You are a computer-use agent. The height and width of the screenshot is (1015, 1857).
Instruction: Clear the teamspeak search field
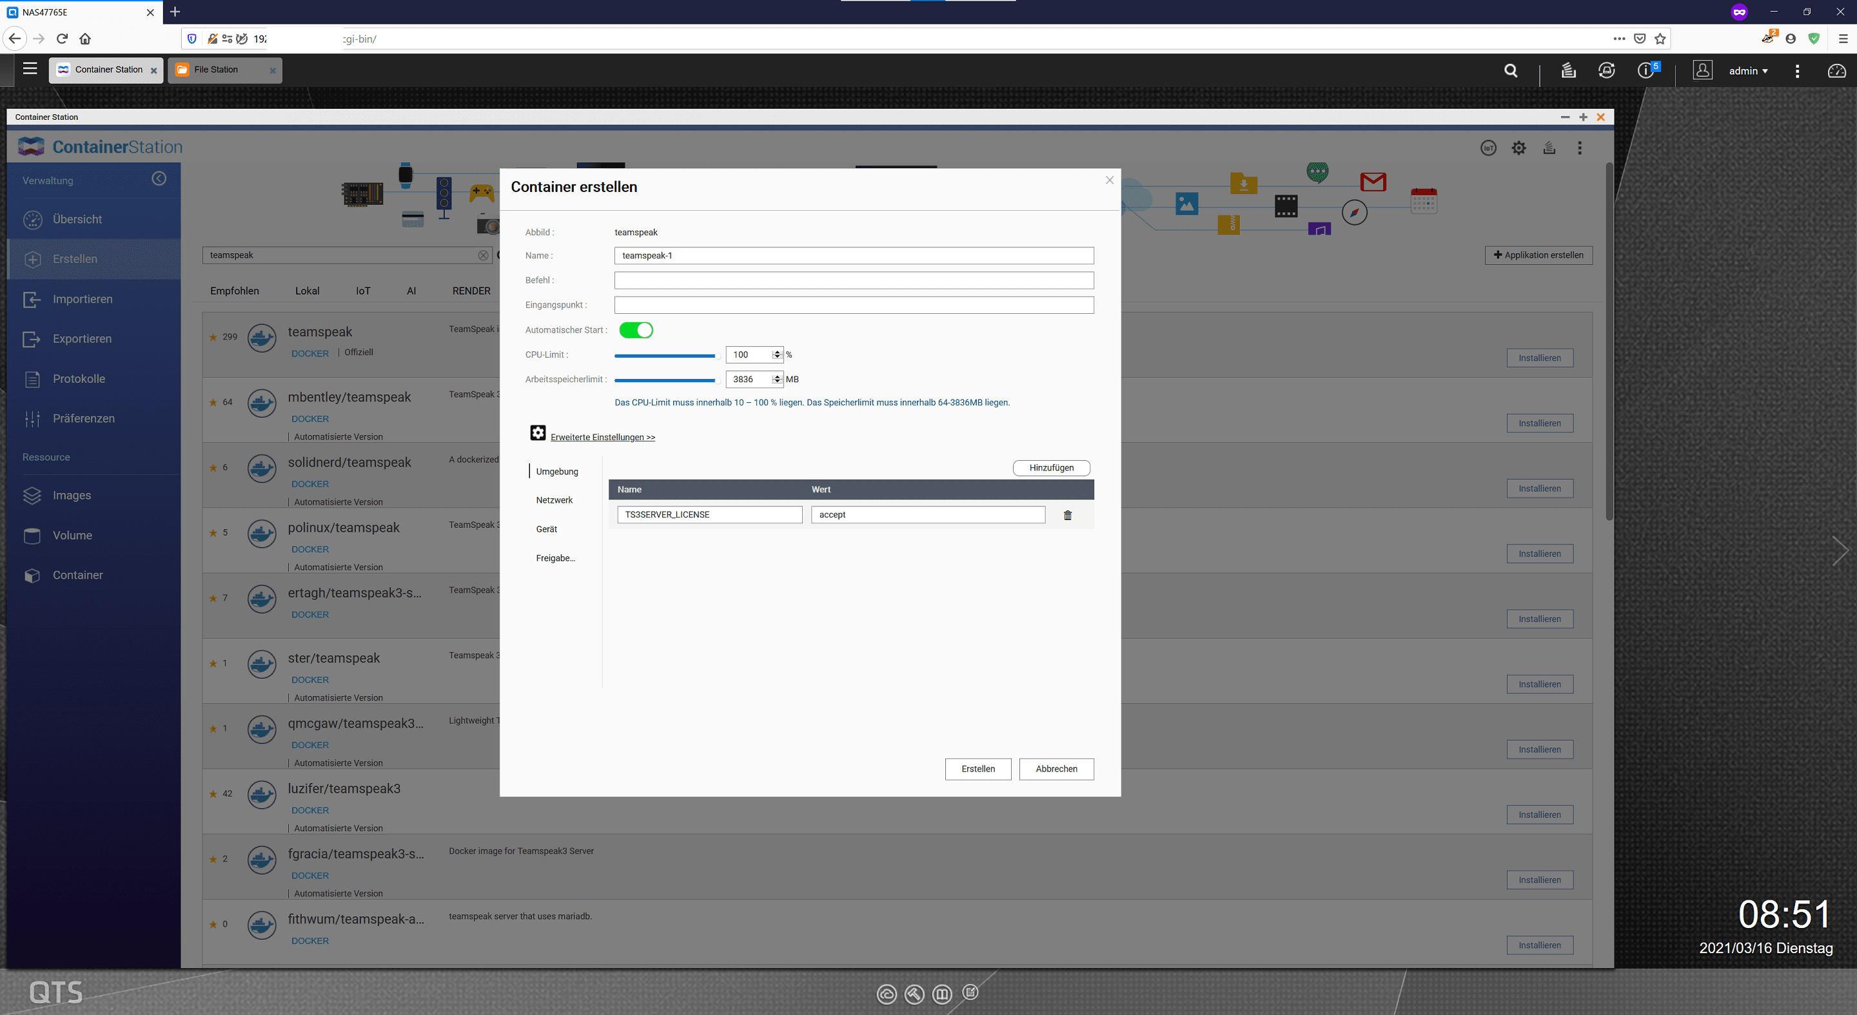point(483,255)
